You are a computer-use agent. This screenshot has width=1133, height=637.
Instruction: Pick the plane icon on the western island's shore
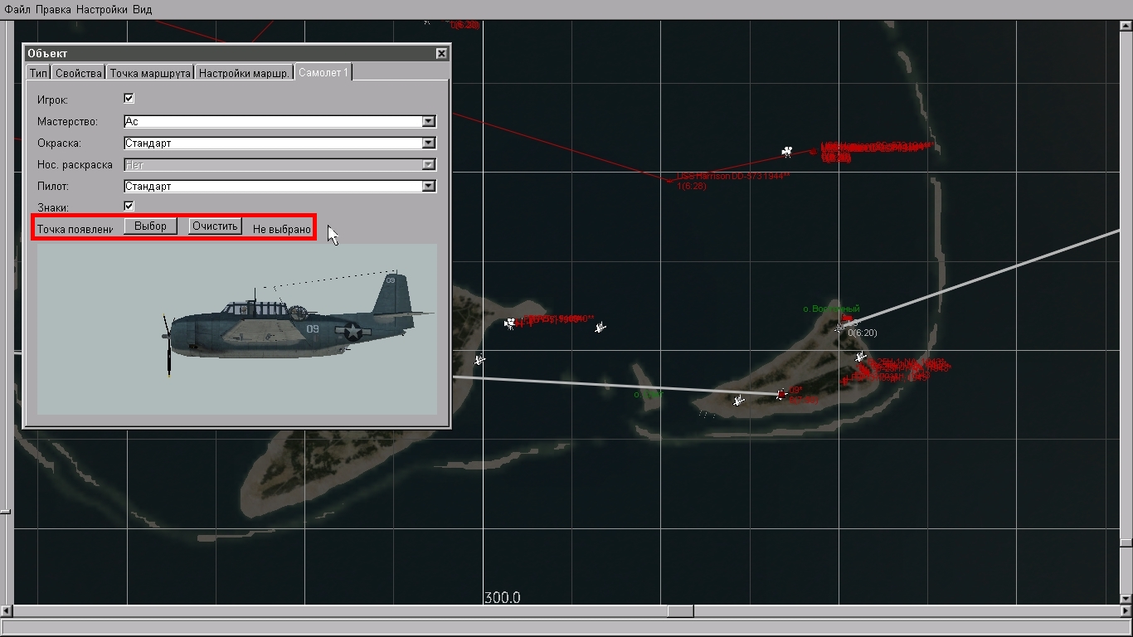pyautogui.click(x=479, y=359)
